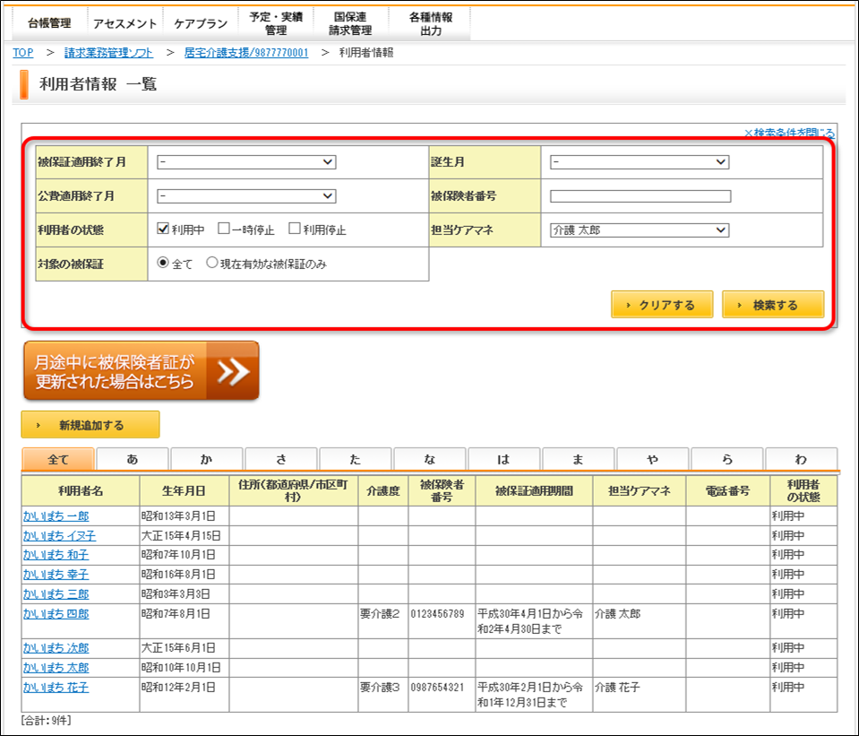The image size is (859, 736).
Task: Check the 利用停止 checkbox
Action: [x=294, y=229]
